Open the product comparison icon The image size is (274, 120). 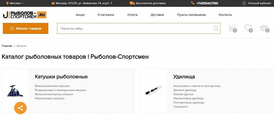[232, 28]
